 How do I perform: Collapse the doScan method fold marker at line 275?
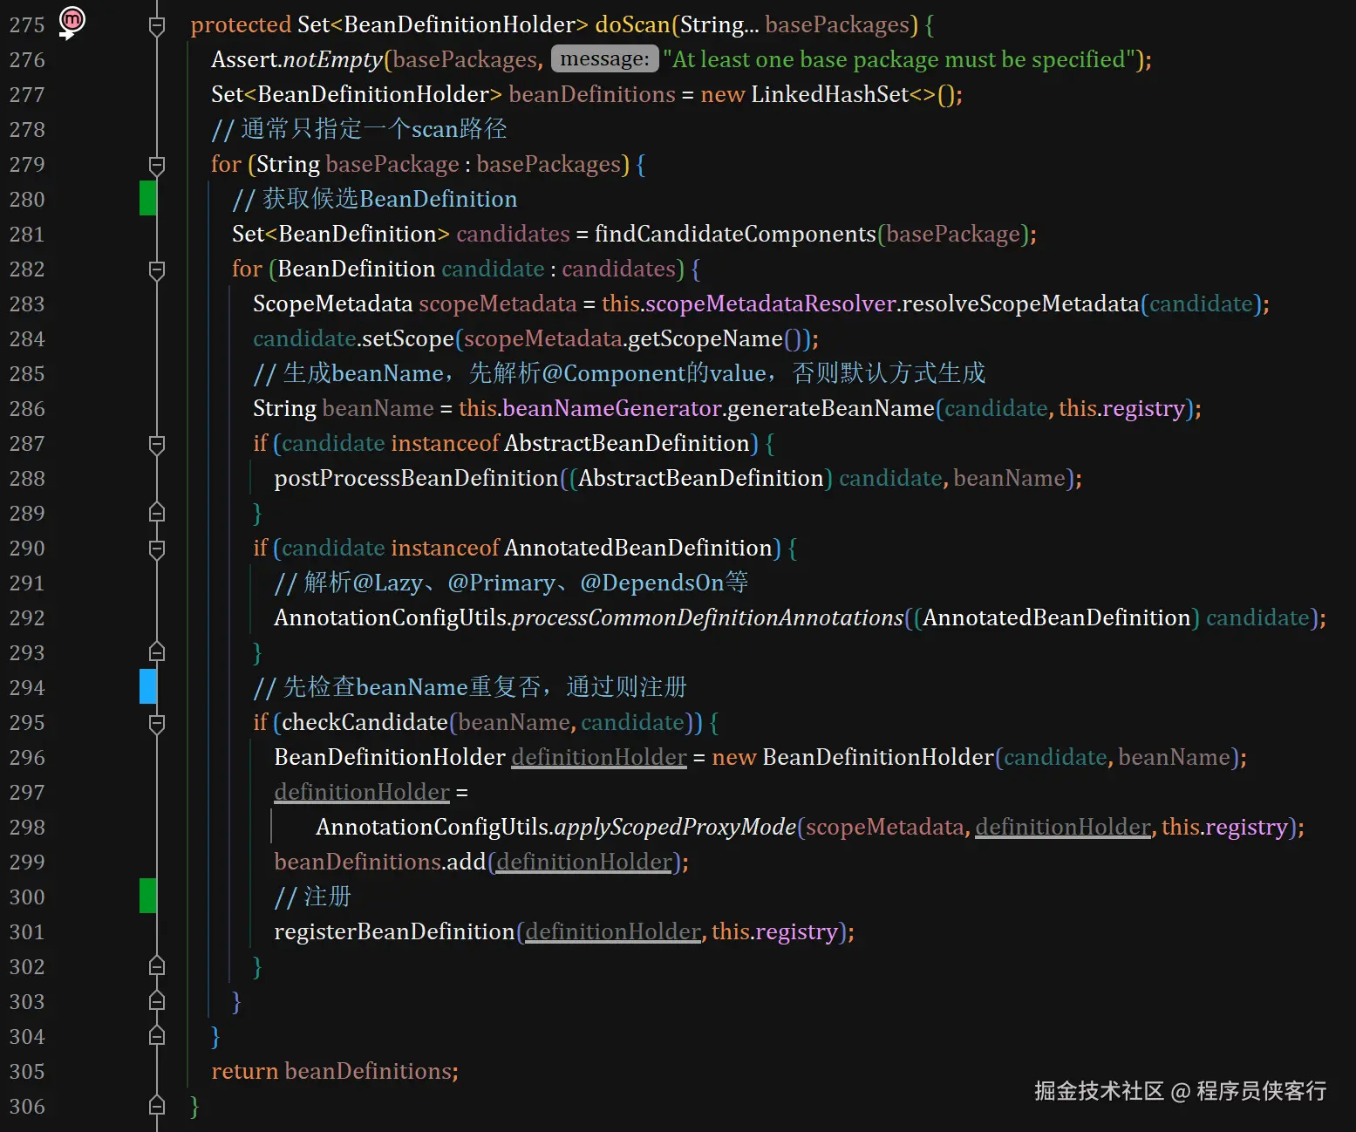[x=157, y=26]
